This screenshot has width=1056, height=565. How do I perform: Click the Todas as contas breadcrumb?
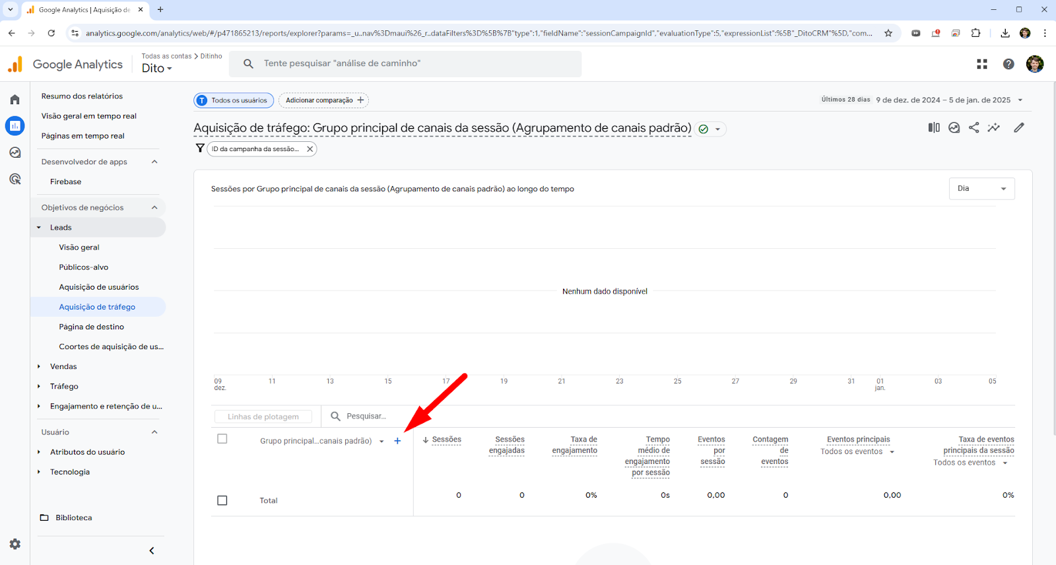[x=166, y=56]
